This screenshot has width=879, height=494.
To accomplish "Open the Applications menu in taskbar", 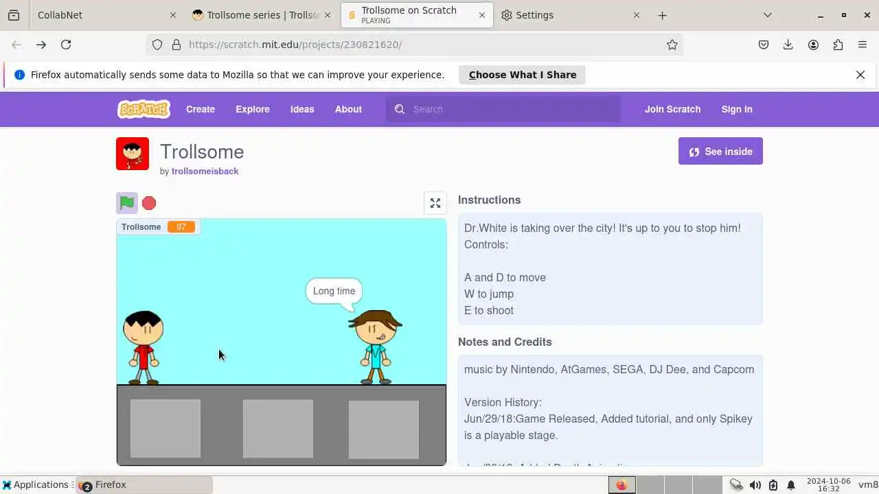I will [x=37, y=485].
